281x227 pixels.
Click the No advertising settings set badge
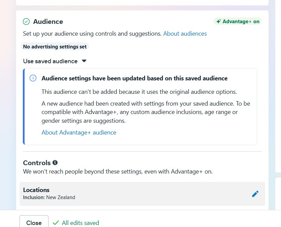point(55,47)
